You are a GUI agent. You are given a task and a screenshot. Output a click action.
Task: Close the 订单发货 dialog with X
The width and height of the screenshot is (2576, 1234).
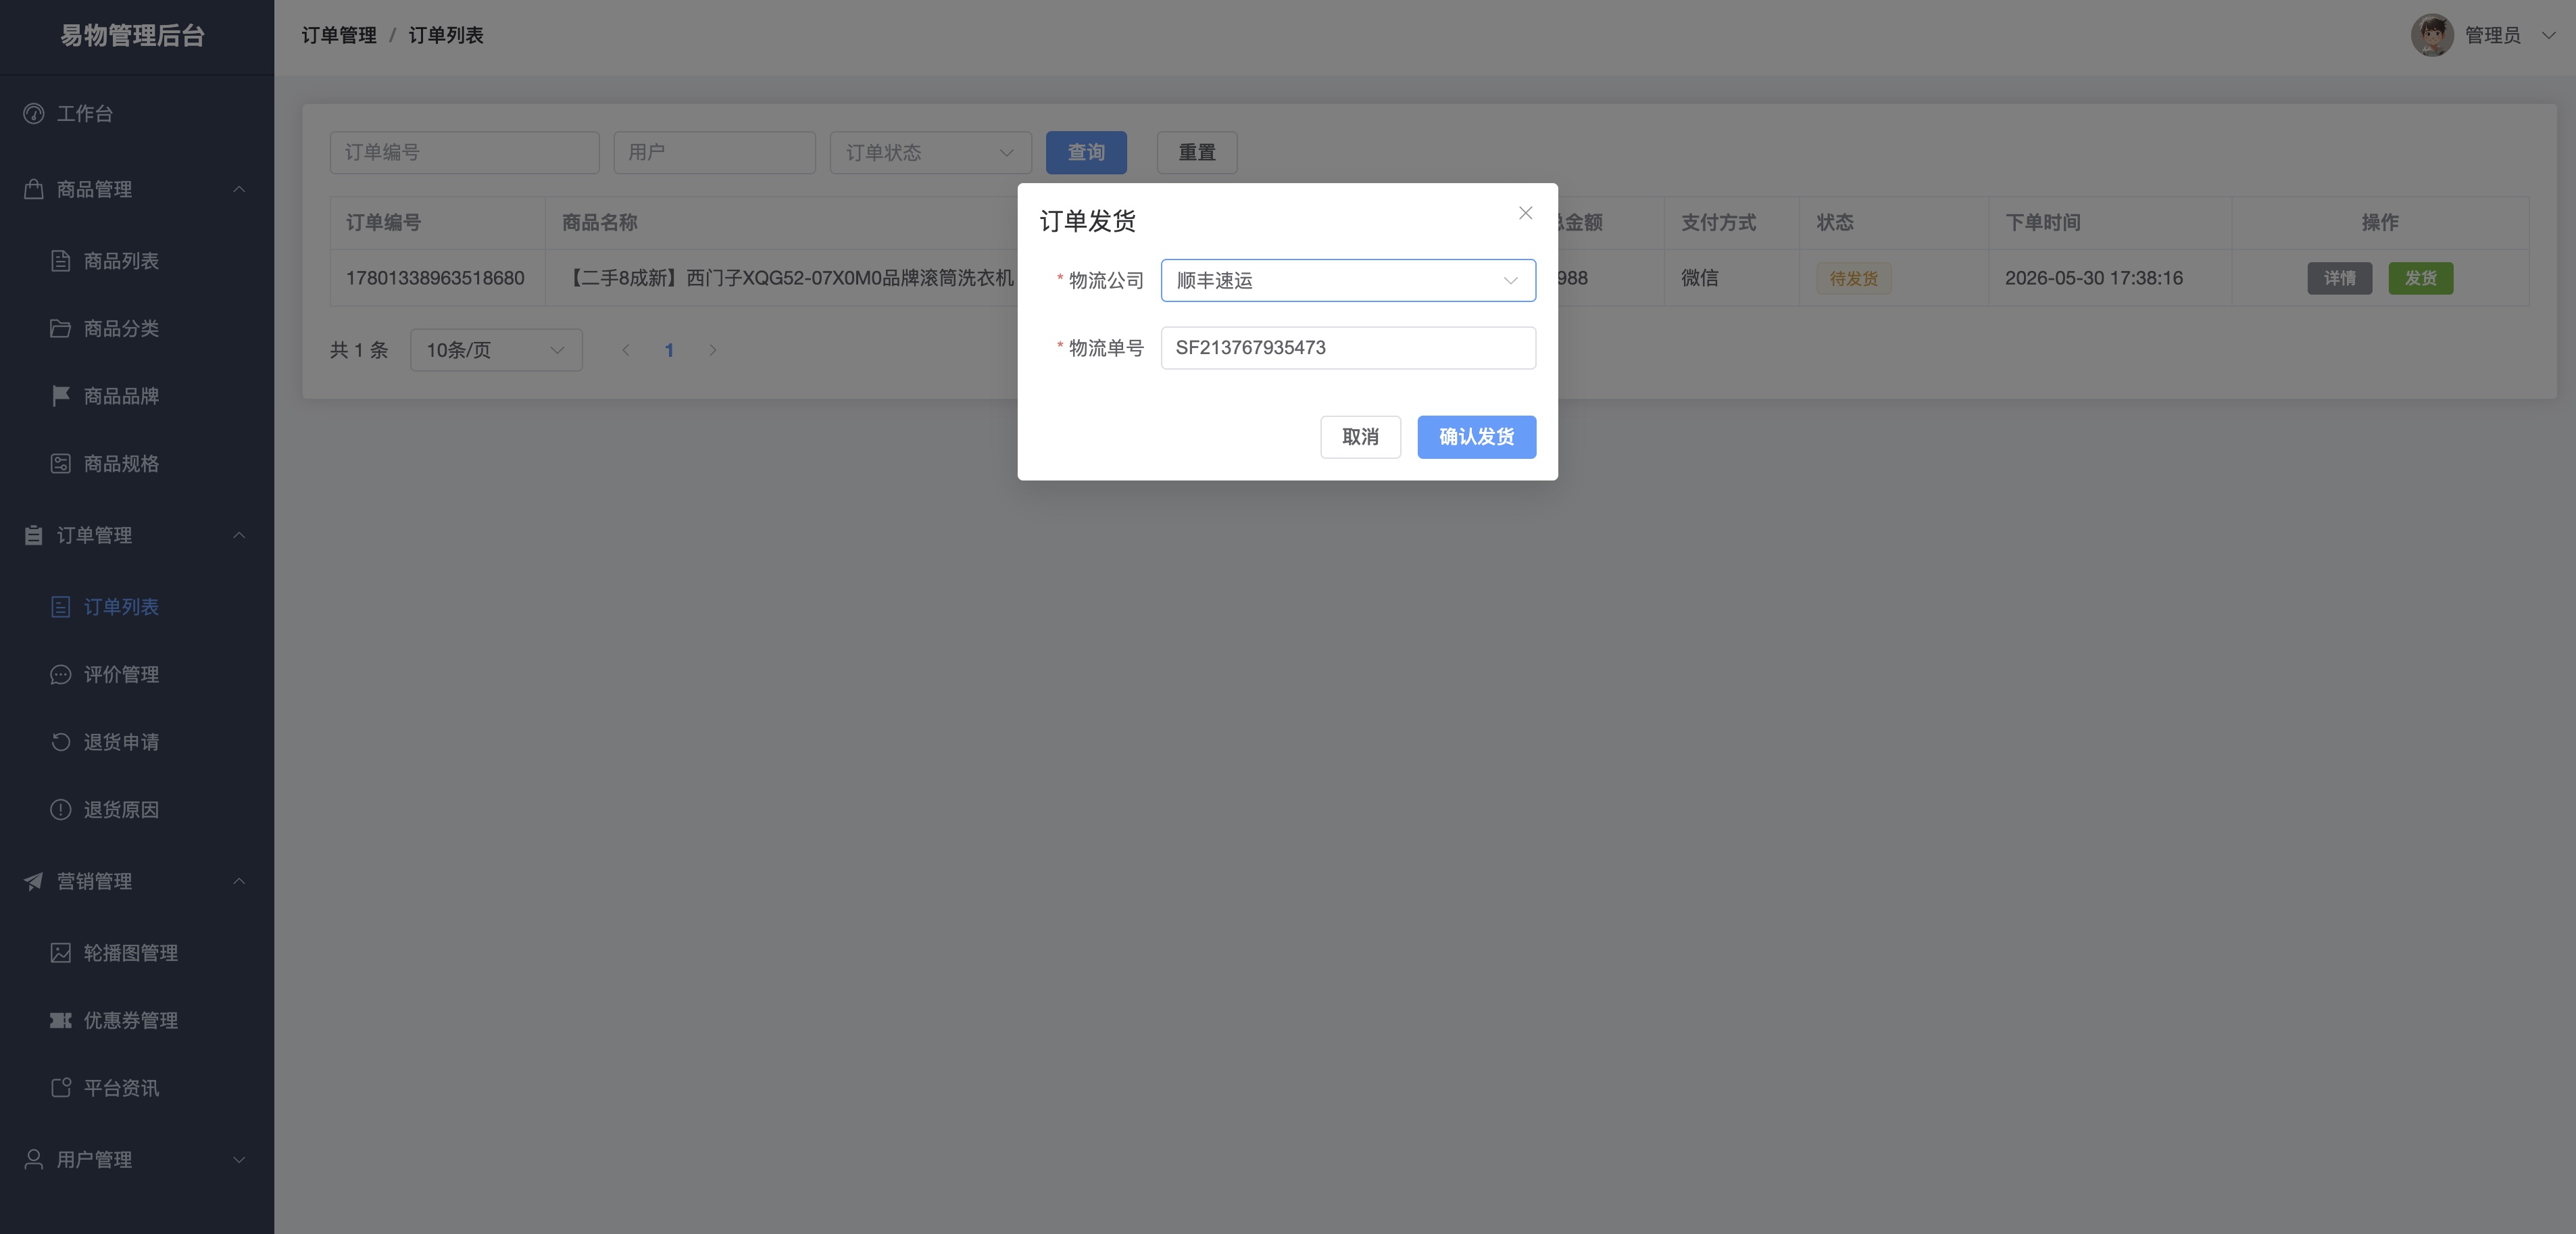tap(1525, 213)
